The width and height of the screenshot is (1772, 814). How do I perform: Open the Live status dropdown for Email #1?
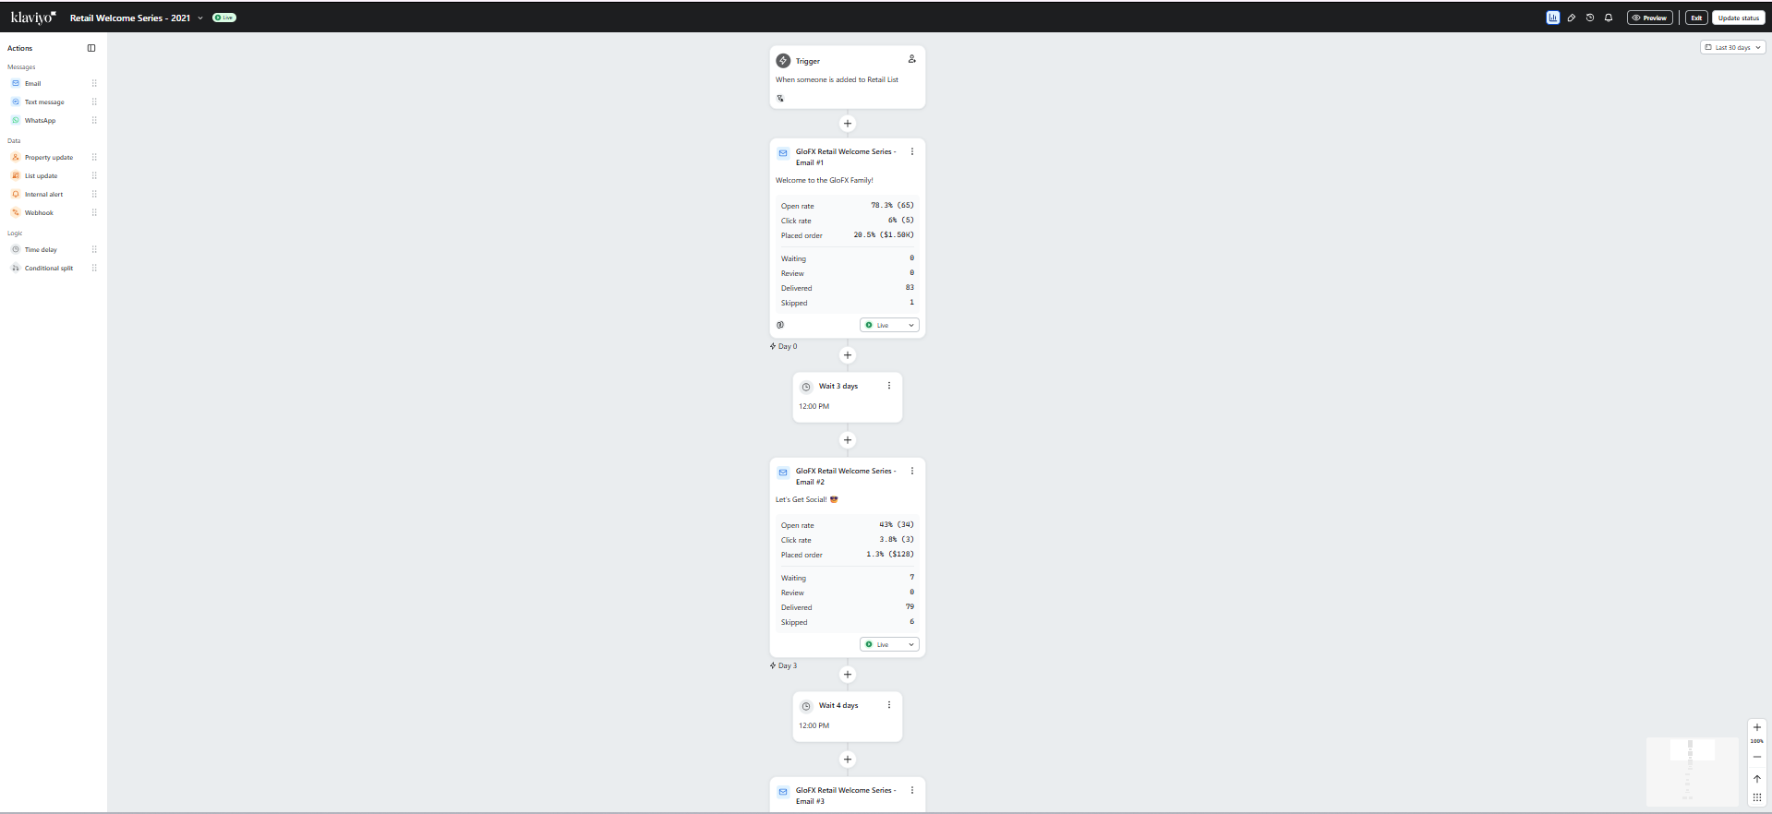pos(889,325)
